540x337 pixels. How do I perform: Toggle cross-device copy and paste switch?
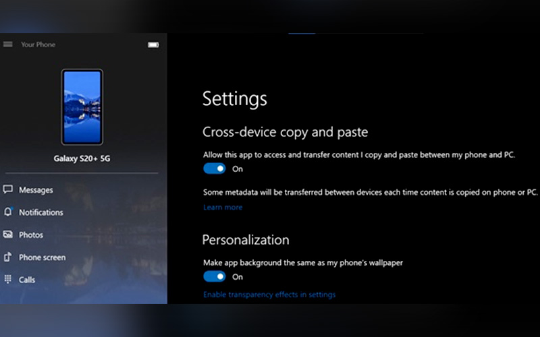click(x=214, y=168)
